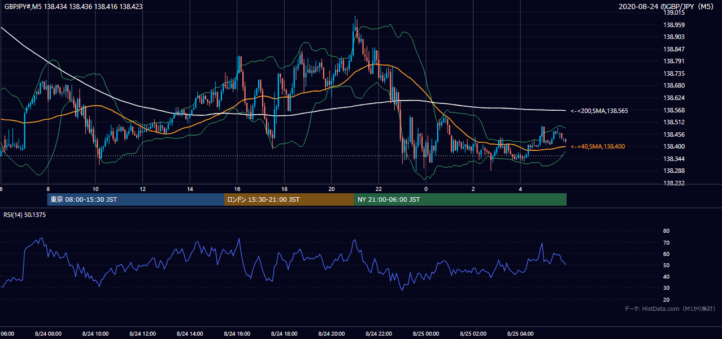Select bottom time label 8/24 12:00
Image resolution: width=722 pixels, height=339 pixels.
point(143,334)
